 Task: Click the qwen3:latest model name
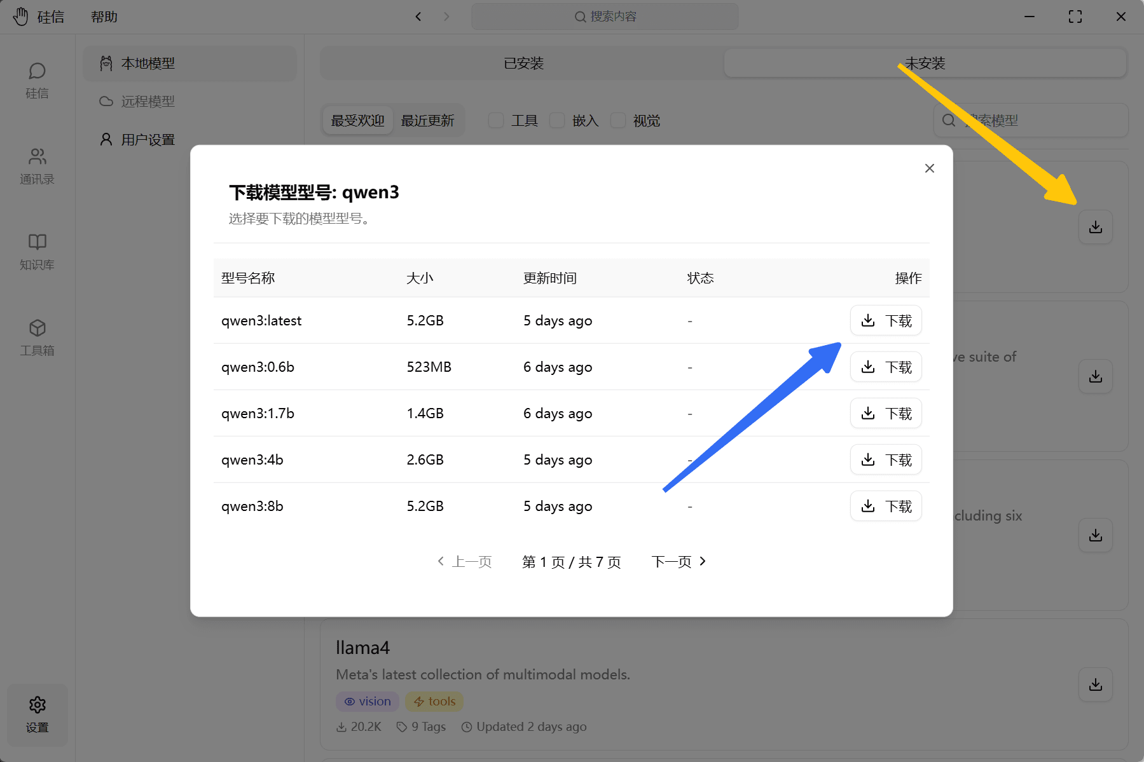[261, 320]
